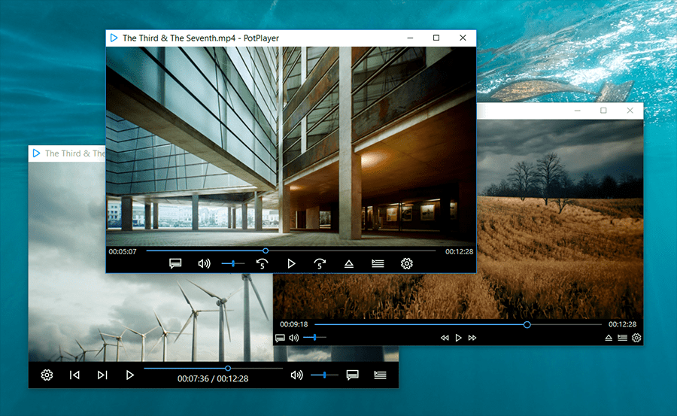
Task: Open playlist in the windmill player
Action: 380,375
